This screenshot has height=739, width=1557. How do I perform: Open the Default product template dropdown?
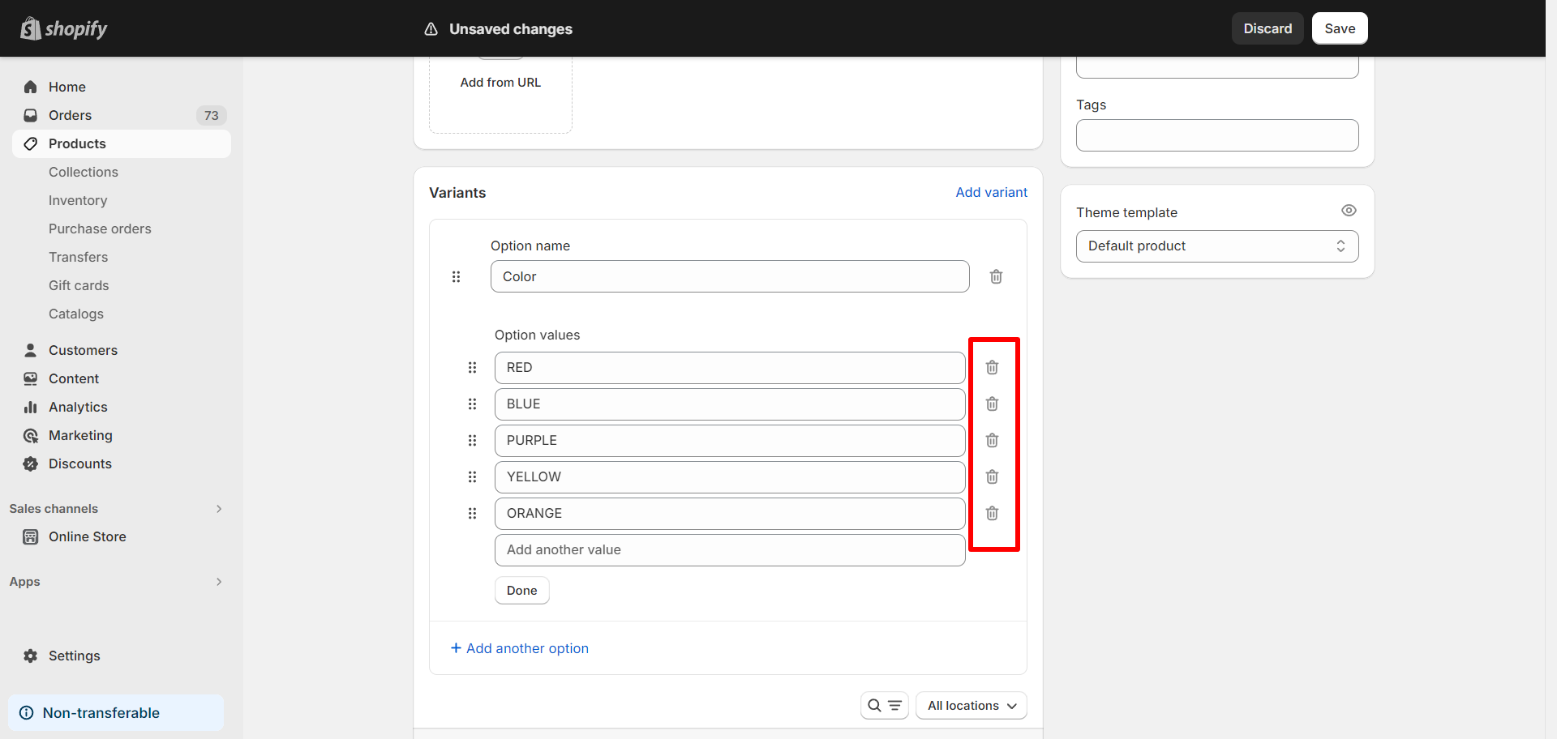point(1216,246)
